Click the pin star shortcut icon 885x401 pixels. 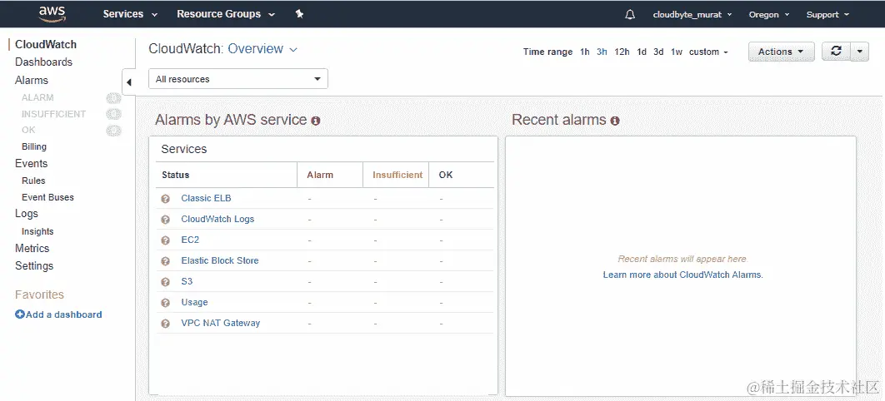tap(300, 14)
